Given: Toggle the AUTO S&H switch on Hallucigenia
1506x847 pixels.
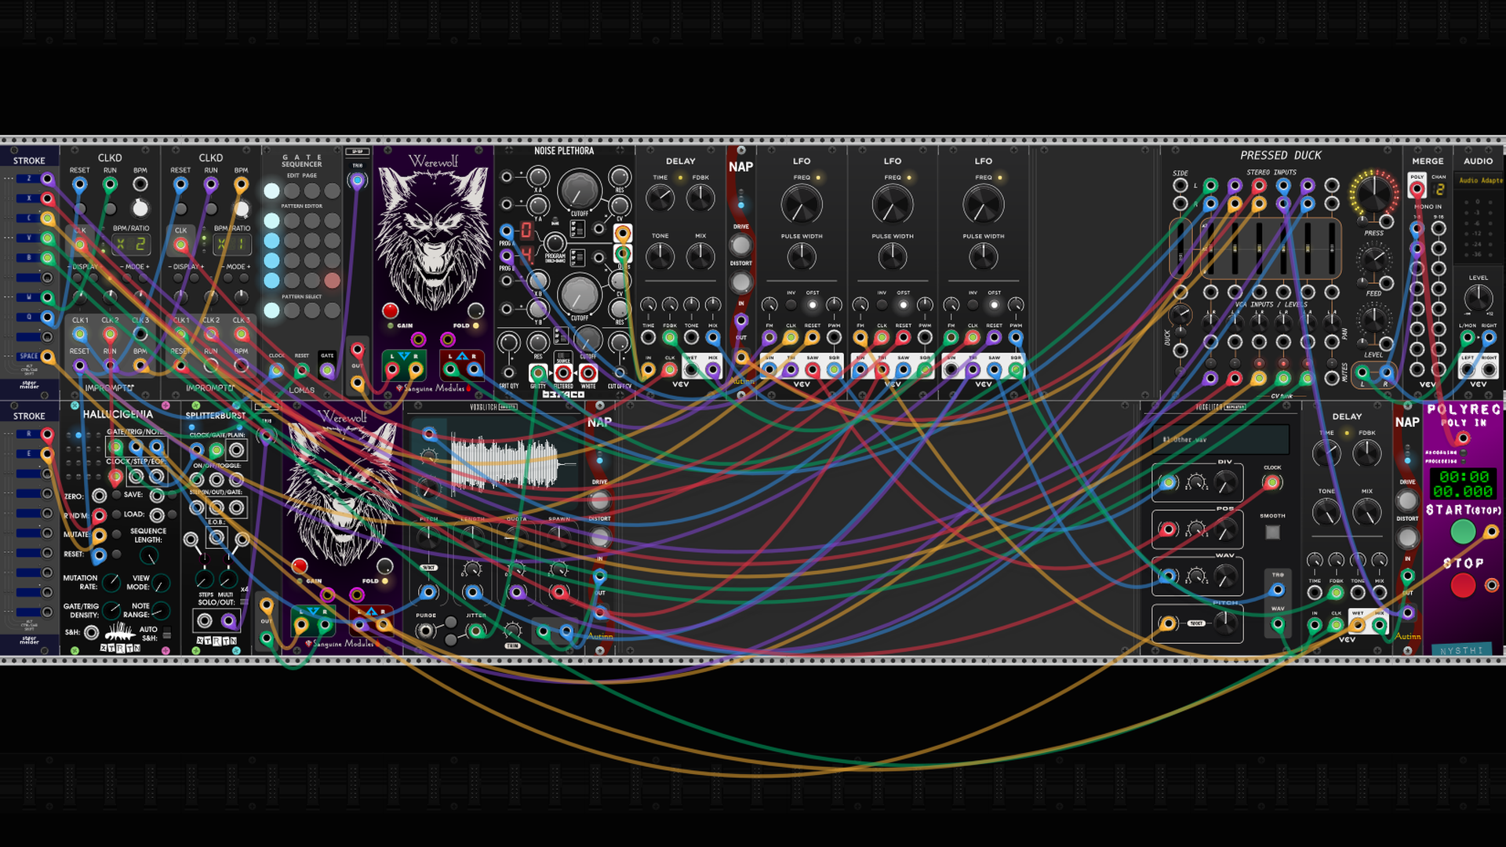Looking at the screenshot, I should [166, 633].
